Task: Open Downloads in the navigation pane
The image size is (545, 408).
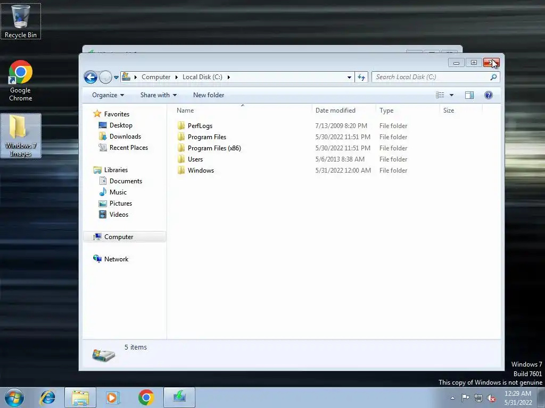Action: pos(125,137)
